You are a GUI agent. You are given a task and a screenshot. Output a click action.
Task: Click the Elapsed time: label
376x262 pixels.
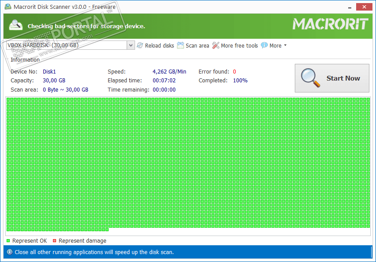(125, 81)
